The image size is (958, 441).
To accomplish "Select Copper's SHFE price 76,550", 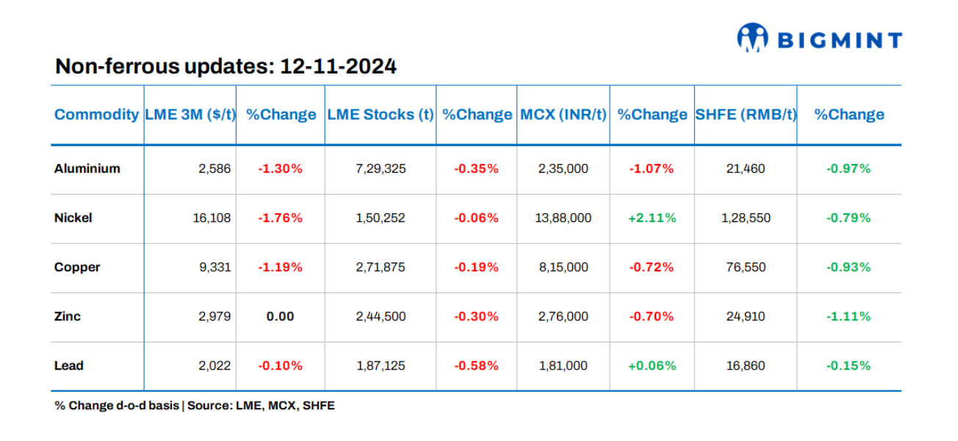I will tap(746, 267).
